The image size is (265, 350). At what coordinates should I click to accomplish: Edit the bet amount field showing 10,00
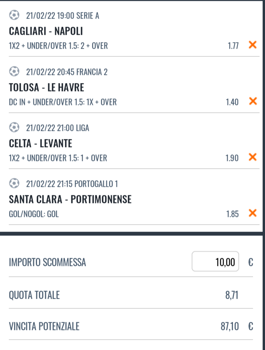click(x=215, y=261)
